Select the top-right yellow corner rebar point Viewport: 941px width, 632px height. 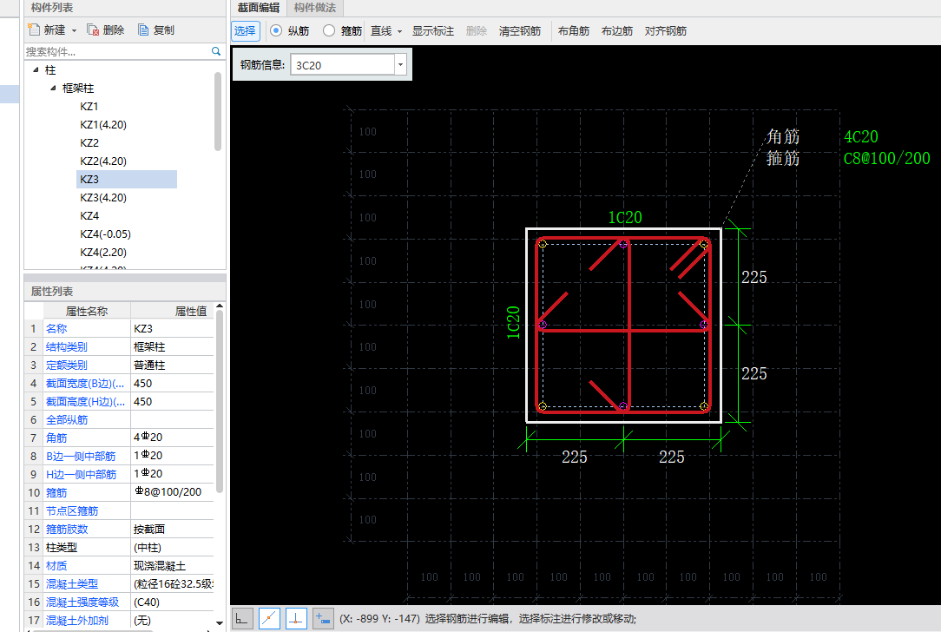tap(704, 244)
